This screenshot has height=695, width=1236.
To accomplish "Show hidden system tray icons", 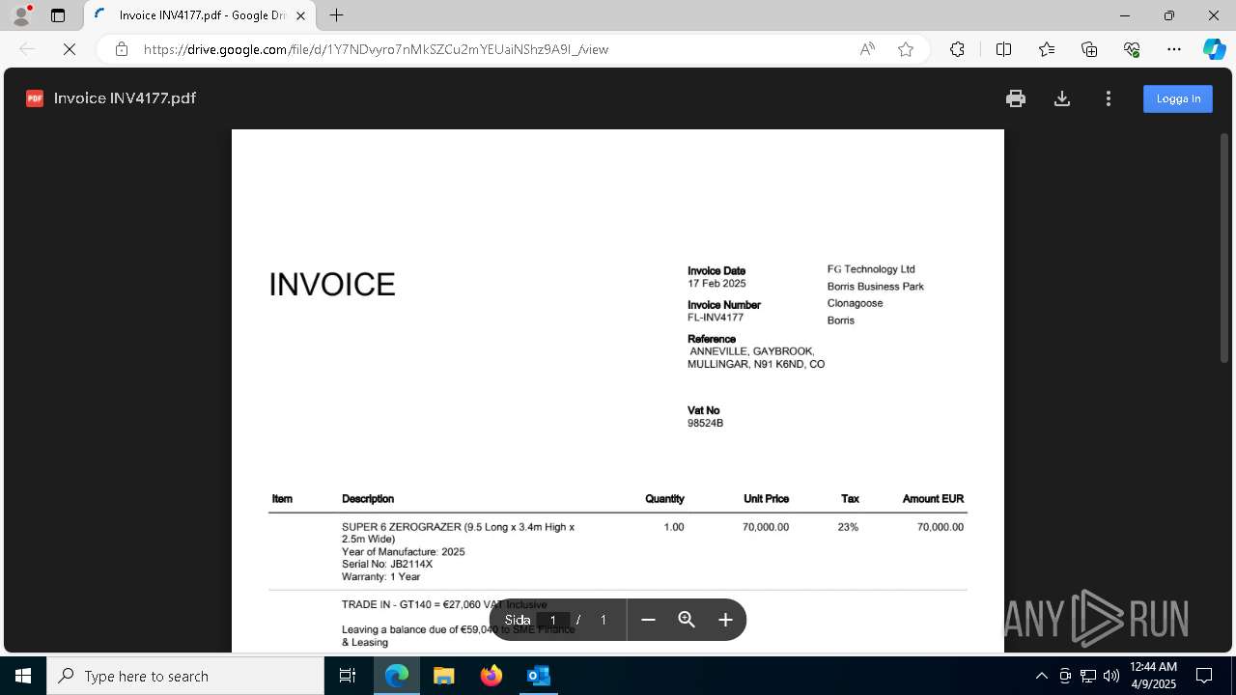I will point(1041,676).
